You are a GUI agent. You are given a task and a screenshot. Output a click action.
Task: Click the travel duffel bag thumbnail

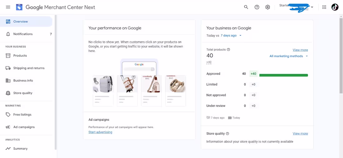(127, 84)
